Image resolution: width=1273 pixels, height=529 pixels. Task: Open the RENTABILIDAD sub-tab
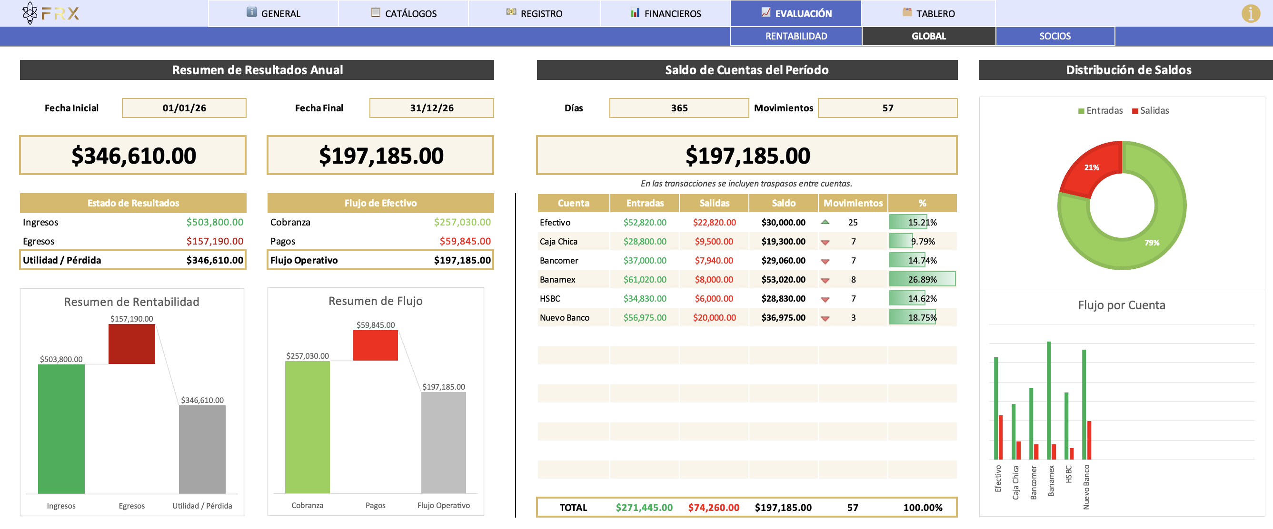[x=796, y=36]
